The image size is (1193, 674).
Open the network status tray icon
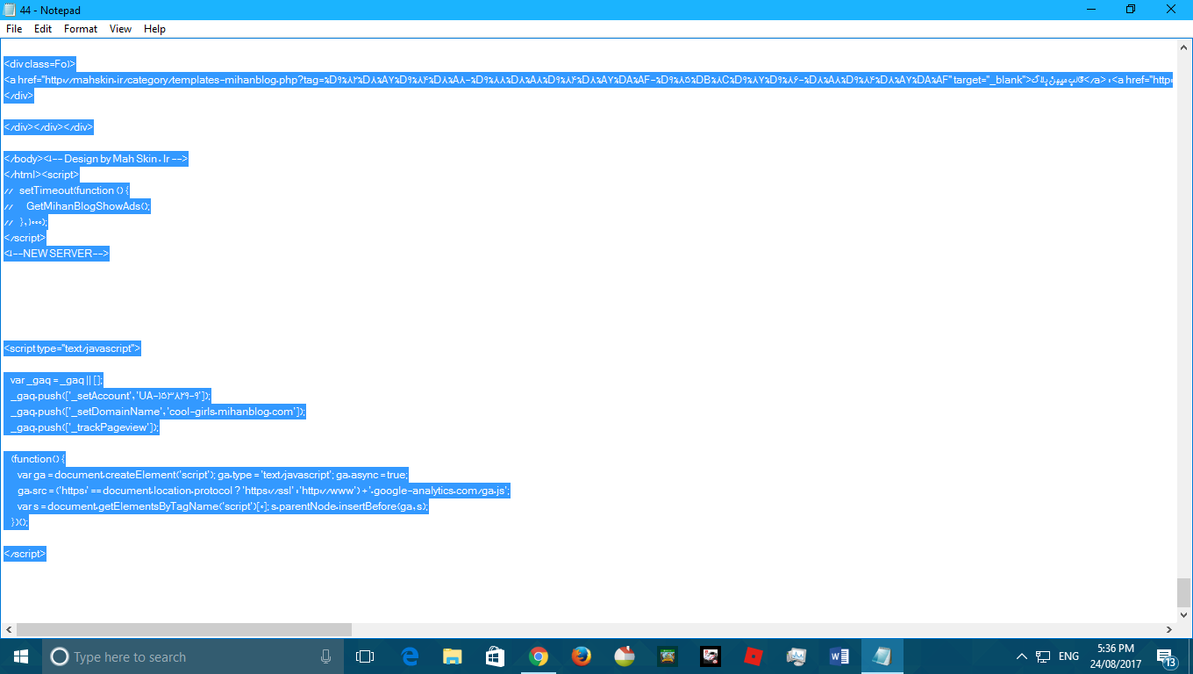(x=1043, y=656)
